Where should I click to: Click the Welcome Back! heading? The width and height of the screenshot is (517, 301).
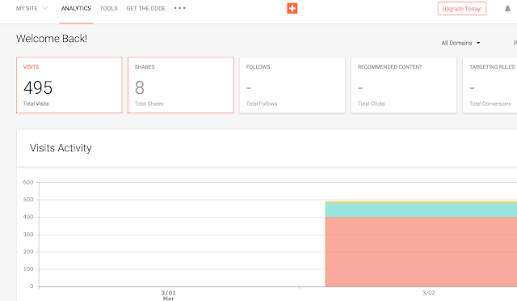click(x=52, y=39)
